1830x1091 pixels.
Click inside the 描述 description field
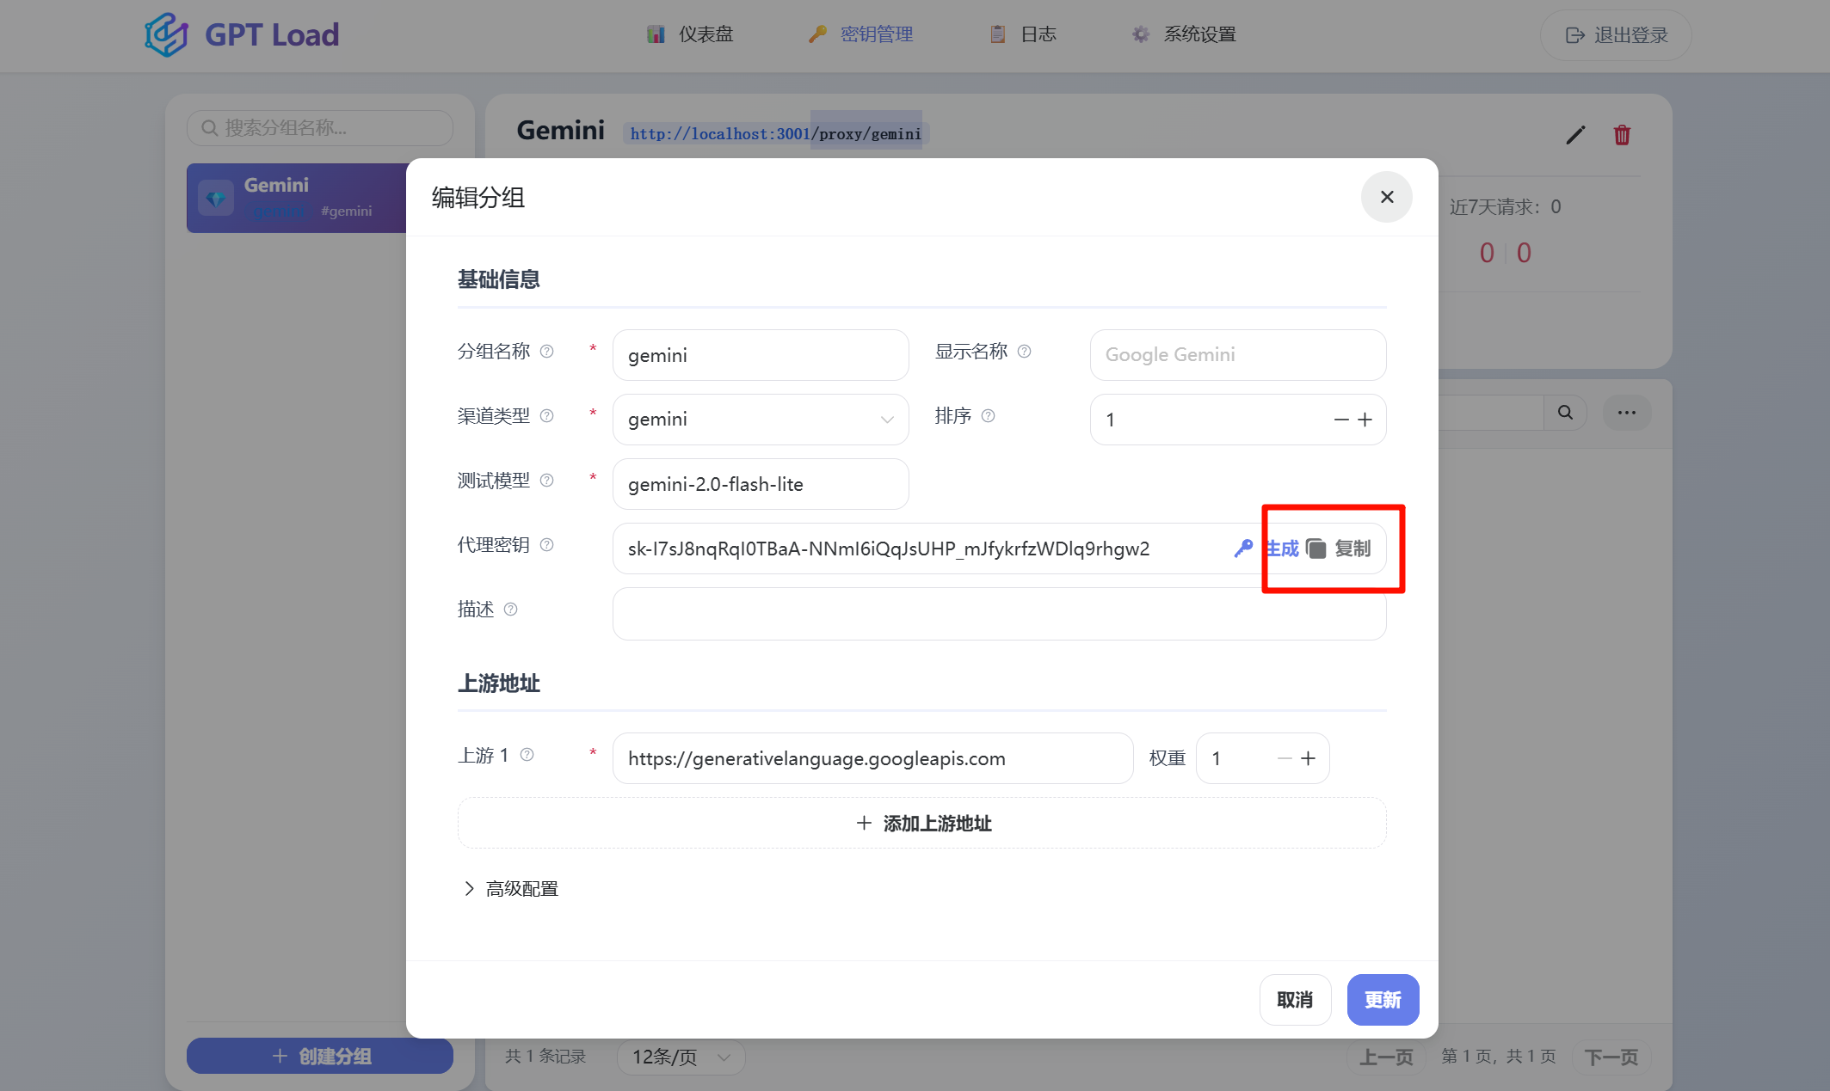[x=998, y=612]
